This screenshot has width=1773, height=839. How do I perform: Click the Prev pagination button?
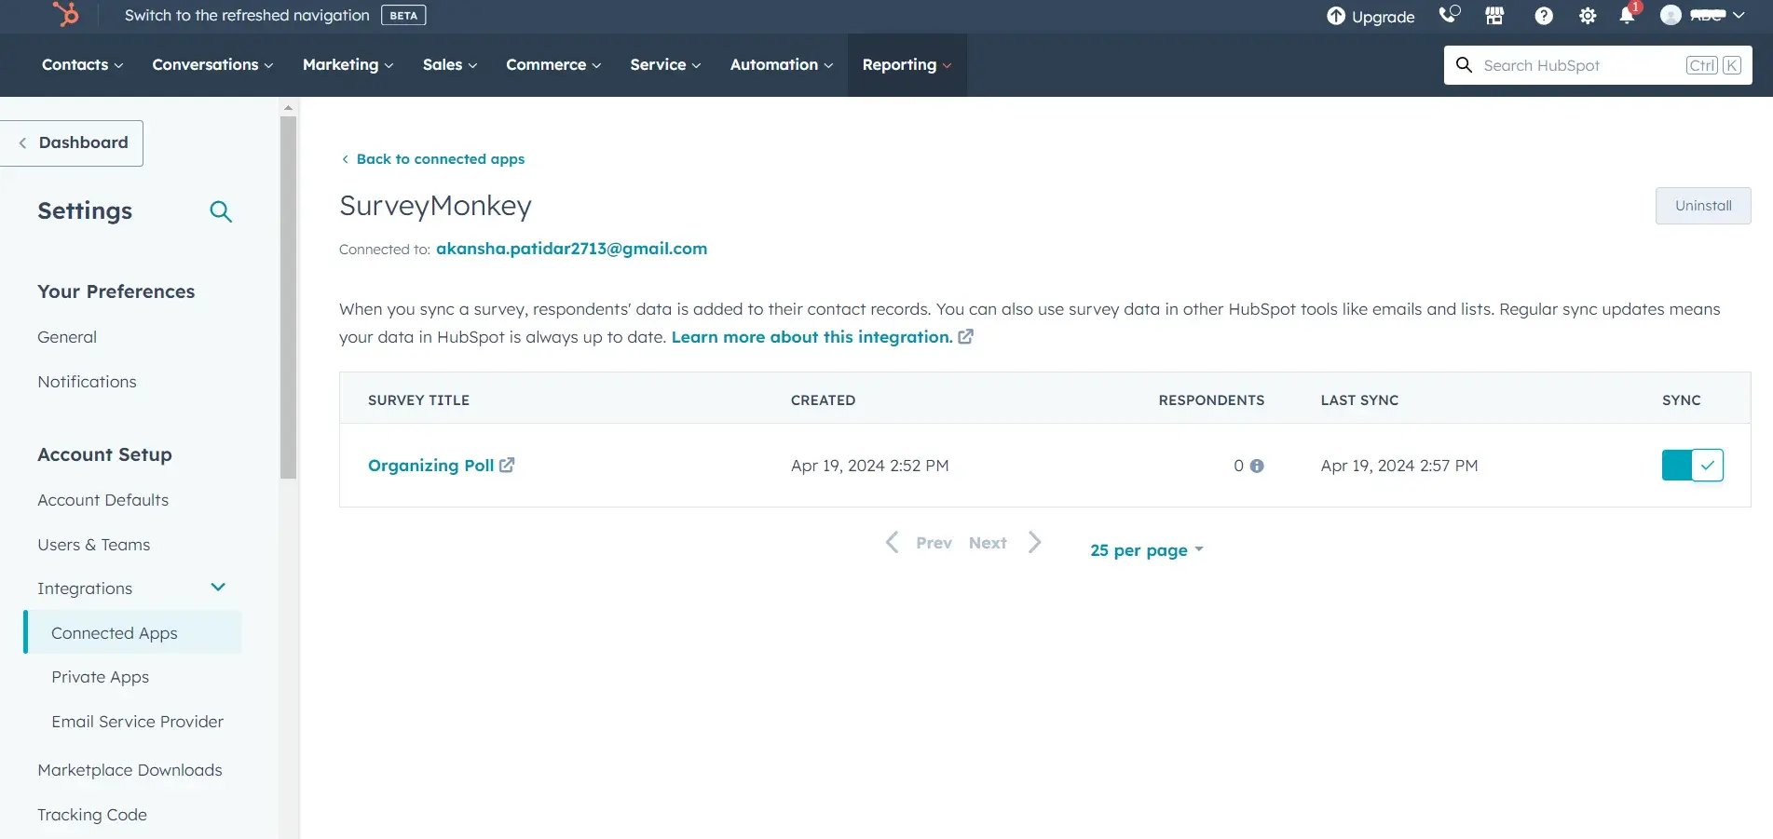tap(934, 543)
